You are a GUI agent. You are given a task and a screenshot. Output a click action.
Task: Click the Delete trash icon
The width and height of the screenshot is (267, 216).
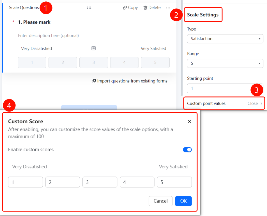tap(145, 8)
